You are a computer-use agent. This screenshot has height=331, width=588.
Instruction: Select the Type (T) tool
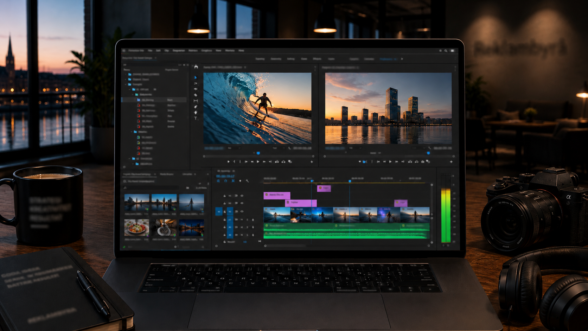pos(196,119)
